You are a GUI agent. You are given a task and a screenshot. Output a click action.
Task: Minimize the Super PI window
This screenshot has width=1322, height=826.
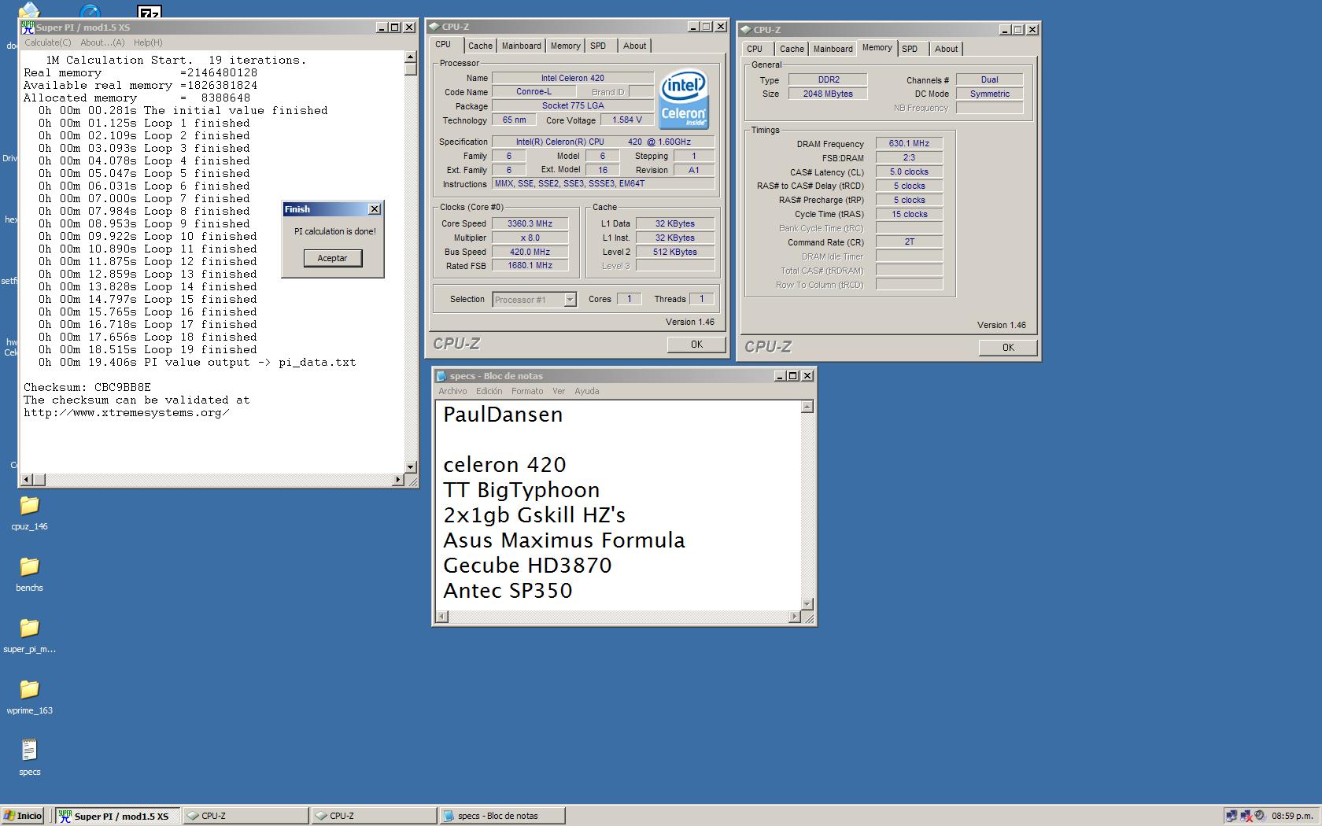pyautogui.click(x=382, y=27)
